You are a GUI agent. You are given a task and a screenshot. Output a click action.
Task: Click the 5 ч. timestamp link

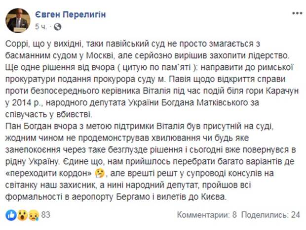41,27
